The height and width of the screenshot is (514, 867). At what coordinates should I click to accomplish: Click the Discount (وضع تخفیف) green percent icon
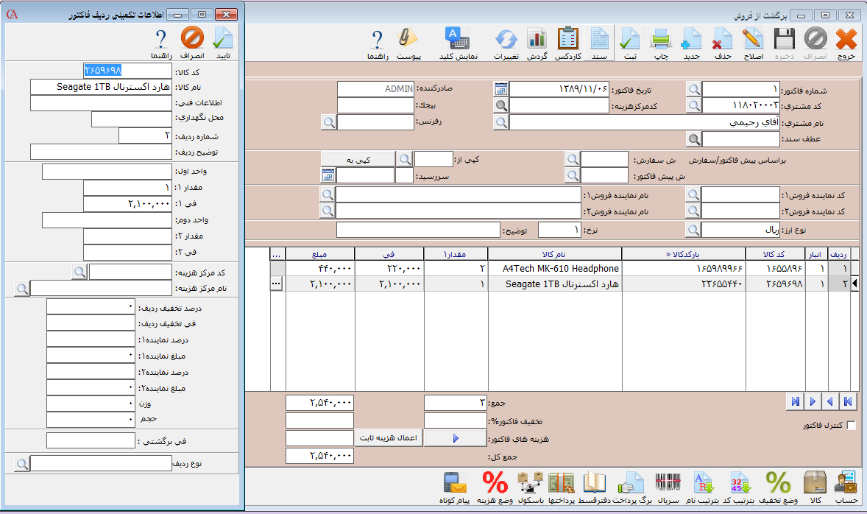tap(779, 487)
